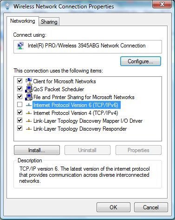This screenshot has width=175, height=220.
Task: Click the title bar wireless connection icon
Action: click(x=7, y=7)
